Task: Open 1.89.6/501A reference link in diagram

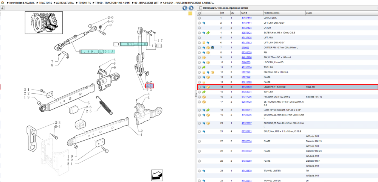Action: pyautogui.click(x=98, y=51)
